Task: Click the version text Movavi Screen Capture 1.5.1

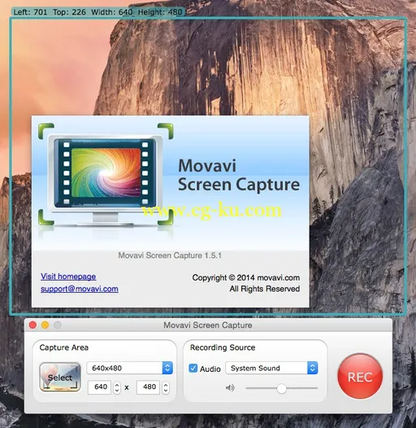Action: [170, 255]
